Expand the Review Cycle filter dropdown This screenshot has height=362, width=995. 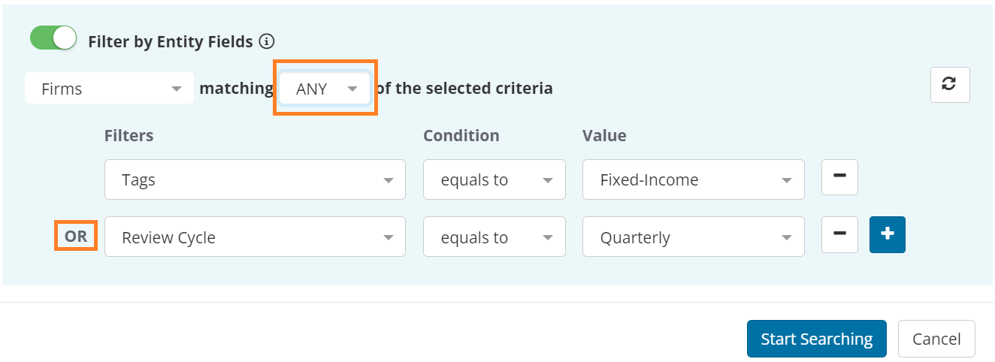(x=255, y=237)
